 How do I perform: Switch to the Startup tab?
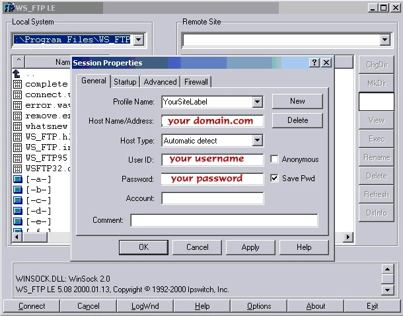click(x=125, y=82)
